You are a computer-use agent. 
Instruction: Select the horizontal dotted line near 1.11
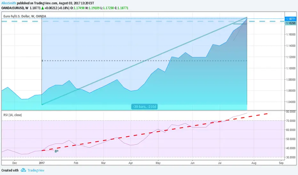(144, 61)
